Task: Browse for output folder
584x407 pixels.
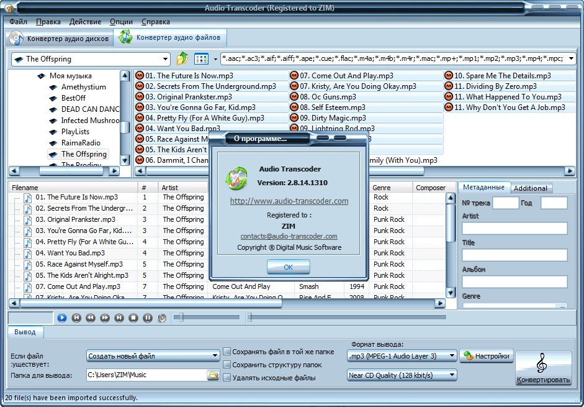Action: [213, 375]
